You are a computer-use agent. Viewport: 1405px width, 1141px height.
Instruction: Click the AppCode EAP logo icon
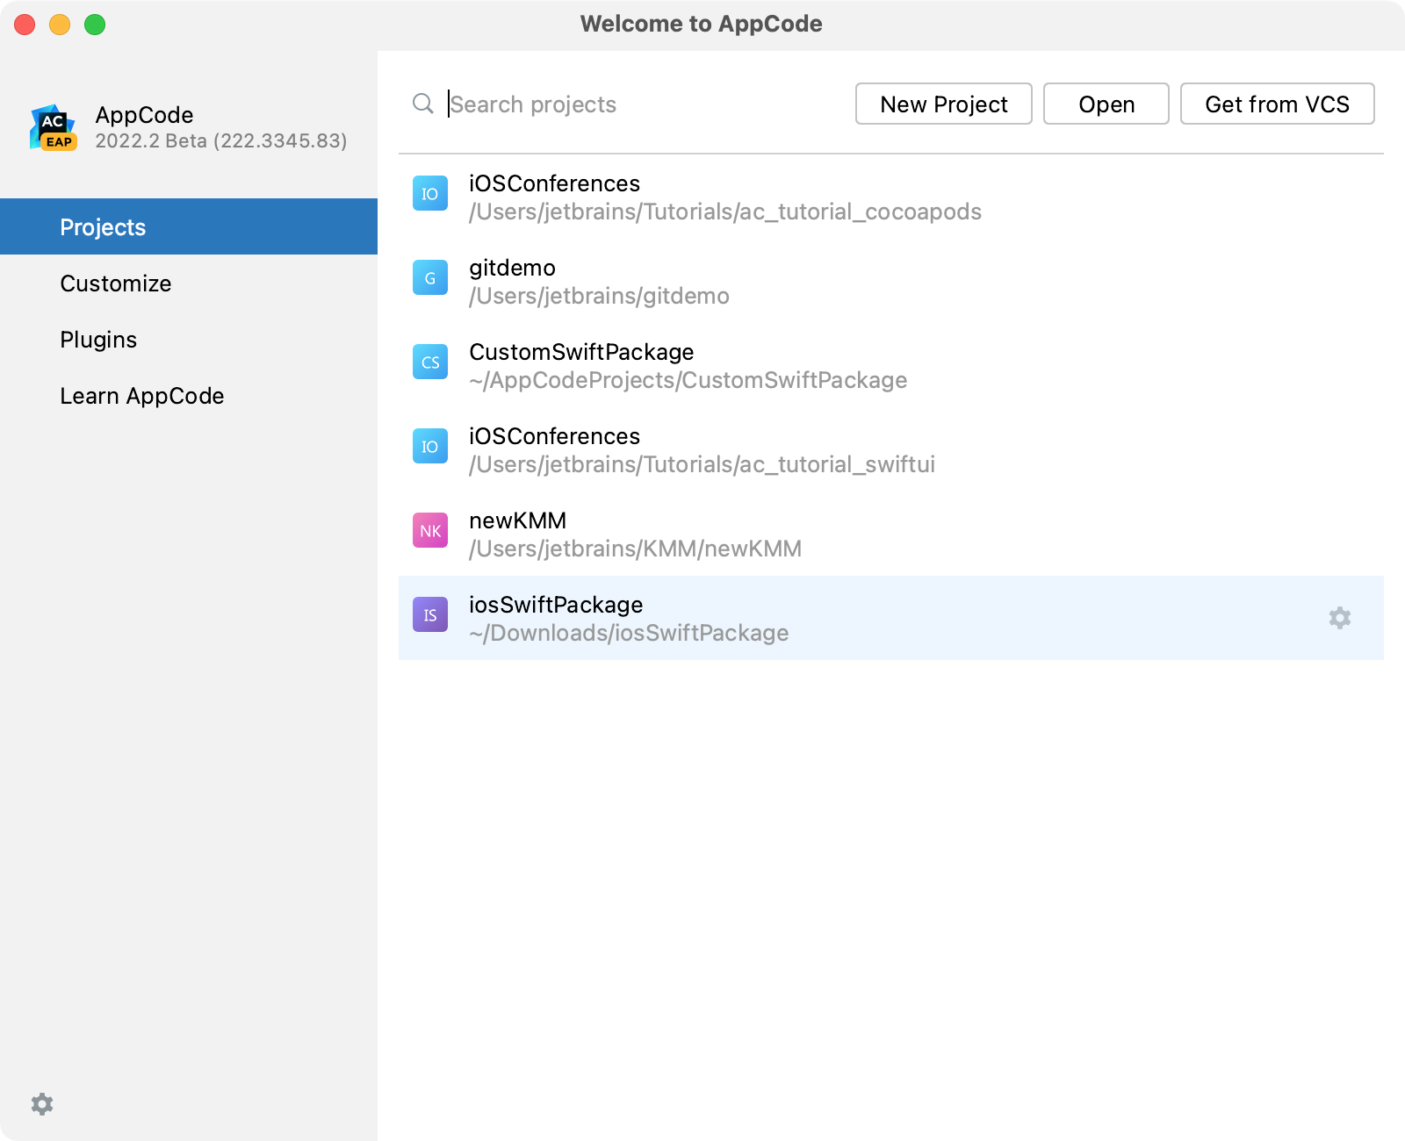click(x=54, y=128)
